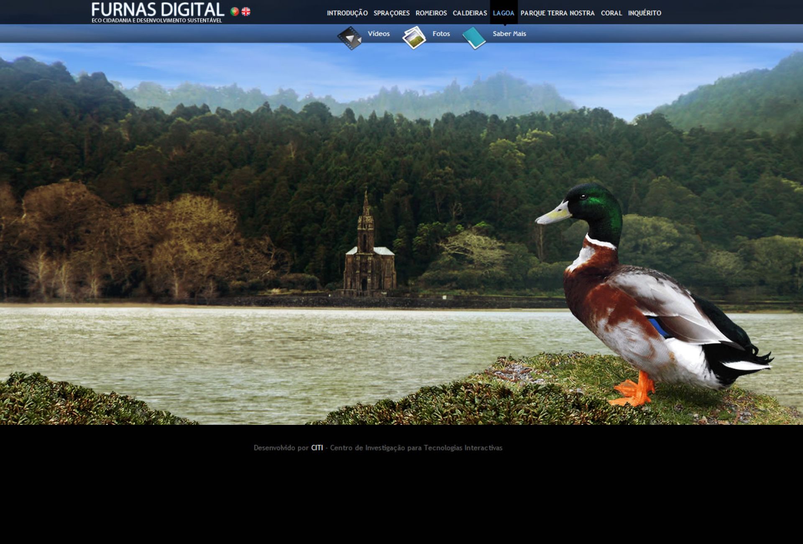Click the film strip Vídeos icon
The height and width of the screenshot is (544, 803).
[x=350, y=38]
